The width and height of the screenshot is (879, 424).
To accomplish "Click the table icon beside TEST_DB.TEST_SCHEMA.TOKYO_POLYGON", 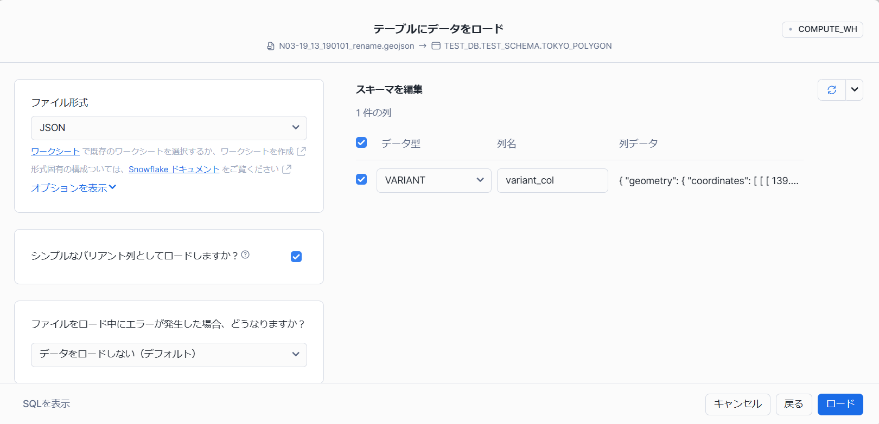I will click(436, 46).
